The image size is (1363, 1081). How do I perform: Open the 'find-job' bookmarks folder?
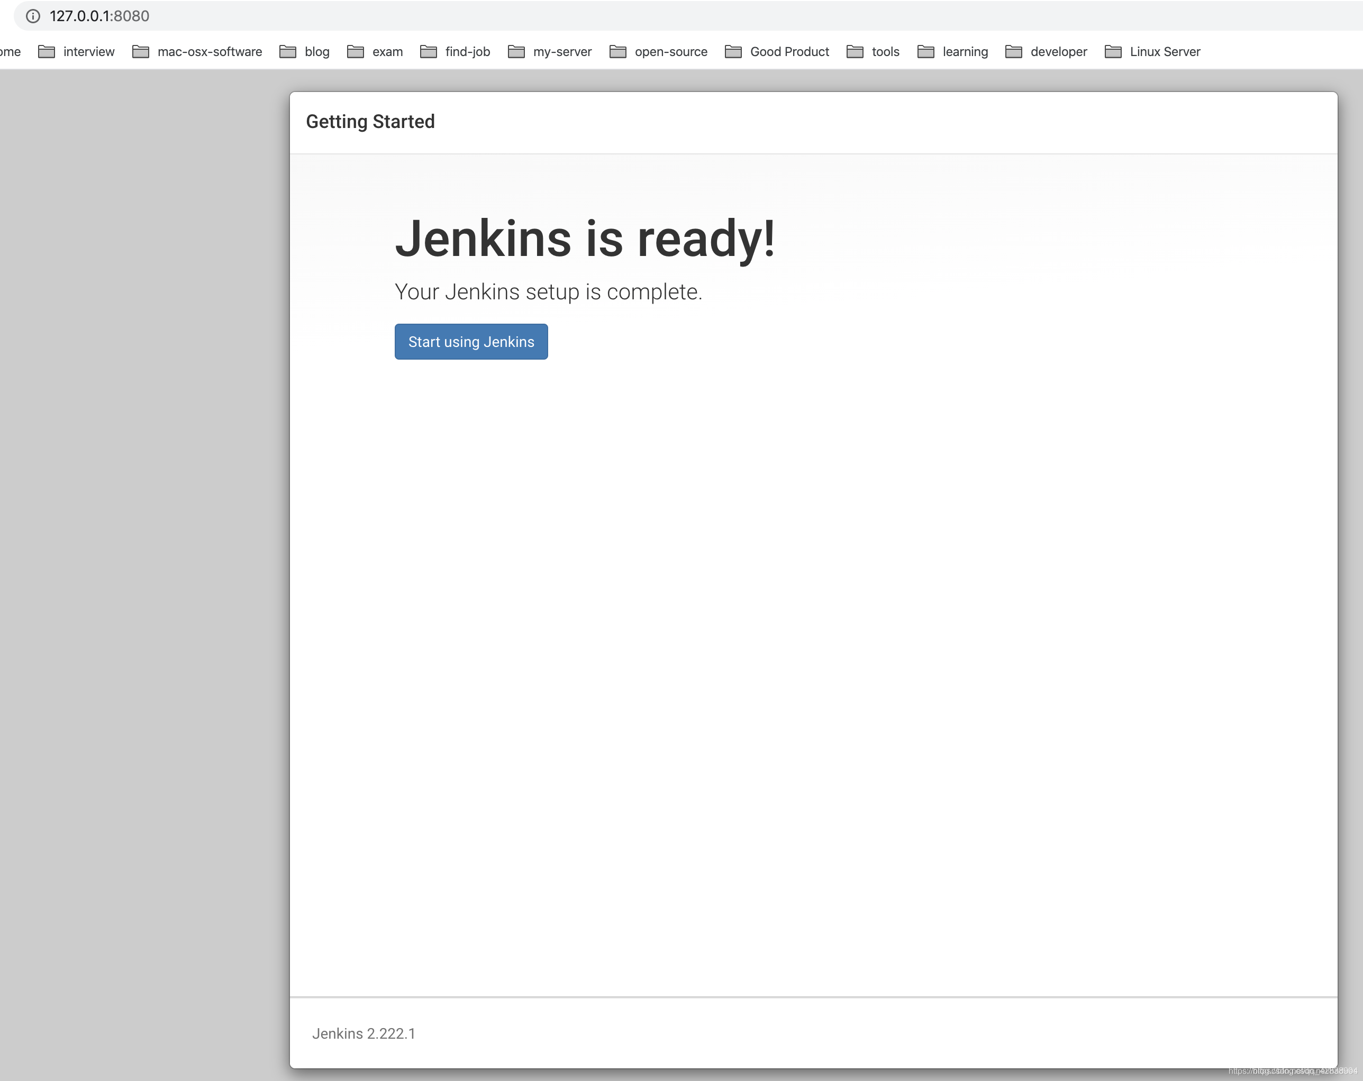tap(467, 51)
